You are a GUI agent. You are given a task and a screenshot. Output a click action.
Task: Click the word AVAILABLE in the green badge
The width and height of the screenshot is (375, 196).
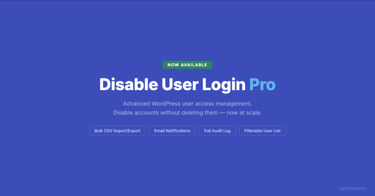[x=194, y=65]
